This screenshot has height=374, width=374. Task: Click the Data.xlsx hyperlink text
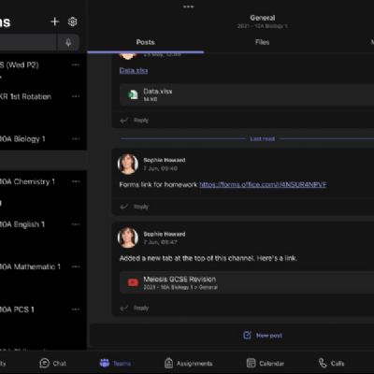[x=134, y=70]
